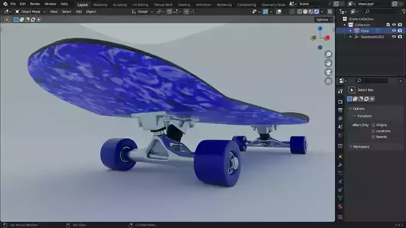The height and width of the screenshot is (228, 406).
Task: Switch to Modeling workspace tab
Action: (x=100, y=5)
